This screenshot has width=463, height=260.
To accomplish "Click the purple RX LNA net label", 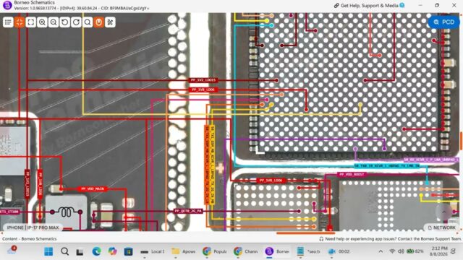I will click(x=431, y=160).
